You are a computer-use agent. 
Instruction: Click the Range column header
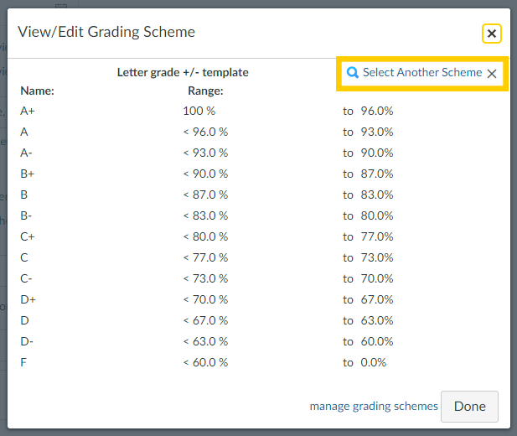205,91
